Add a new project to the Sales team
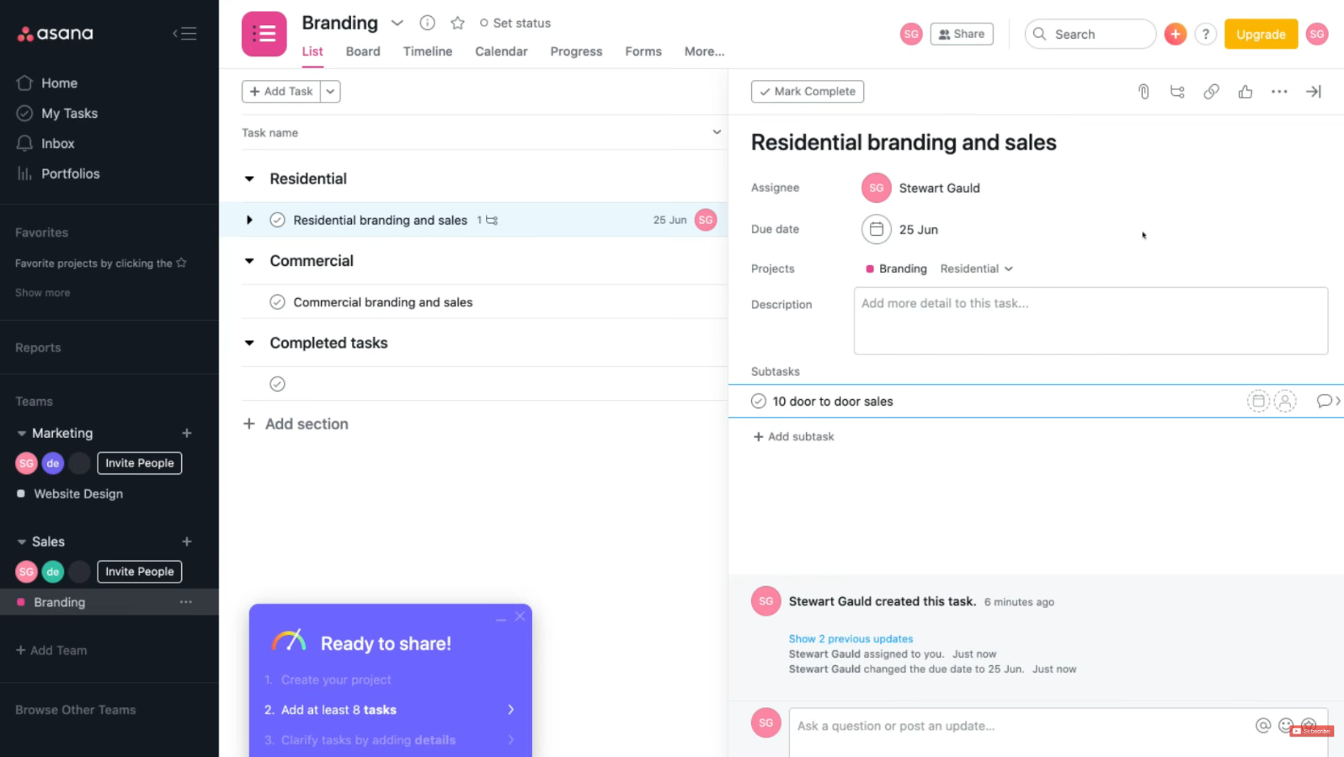The height and width of the screenshot is (757, 1344). tap(186, 541)
